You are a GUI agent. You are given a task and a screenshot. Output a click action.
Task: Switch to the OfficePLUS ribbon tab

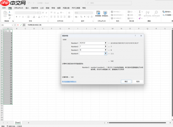[x=19, y=8]
